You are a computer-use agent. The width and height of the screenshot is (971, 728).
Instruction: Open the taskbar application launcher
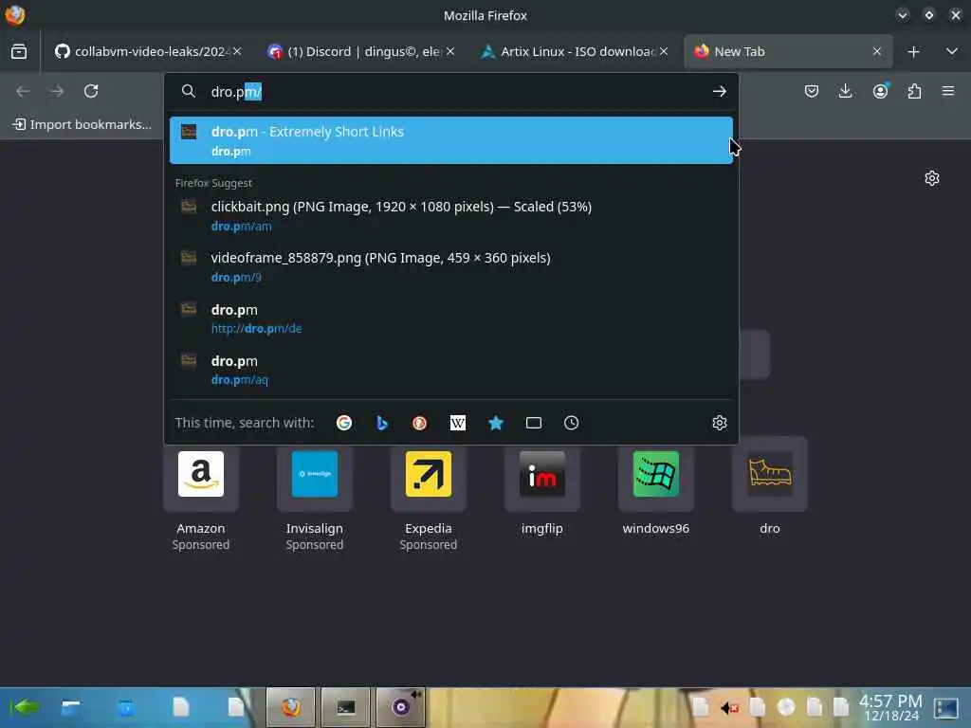click(25, 707)
